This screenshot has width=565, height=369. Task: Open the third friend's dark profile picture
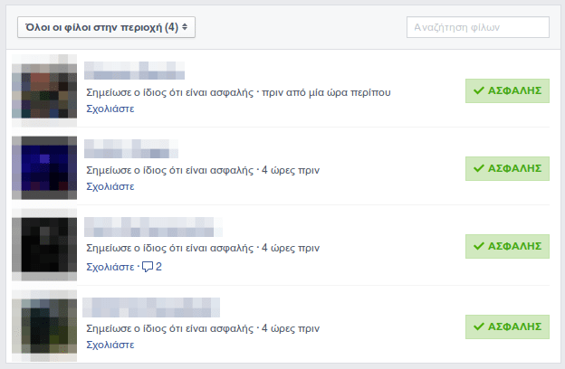click(44, 245)
